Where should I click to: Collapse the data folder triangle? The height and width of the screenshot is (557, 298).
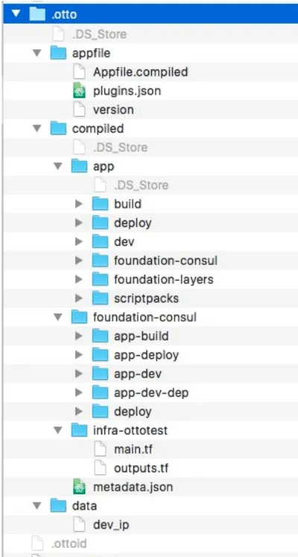[x=37, y=506]
